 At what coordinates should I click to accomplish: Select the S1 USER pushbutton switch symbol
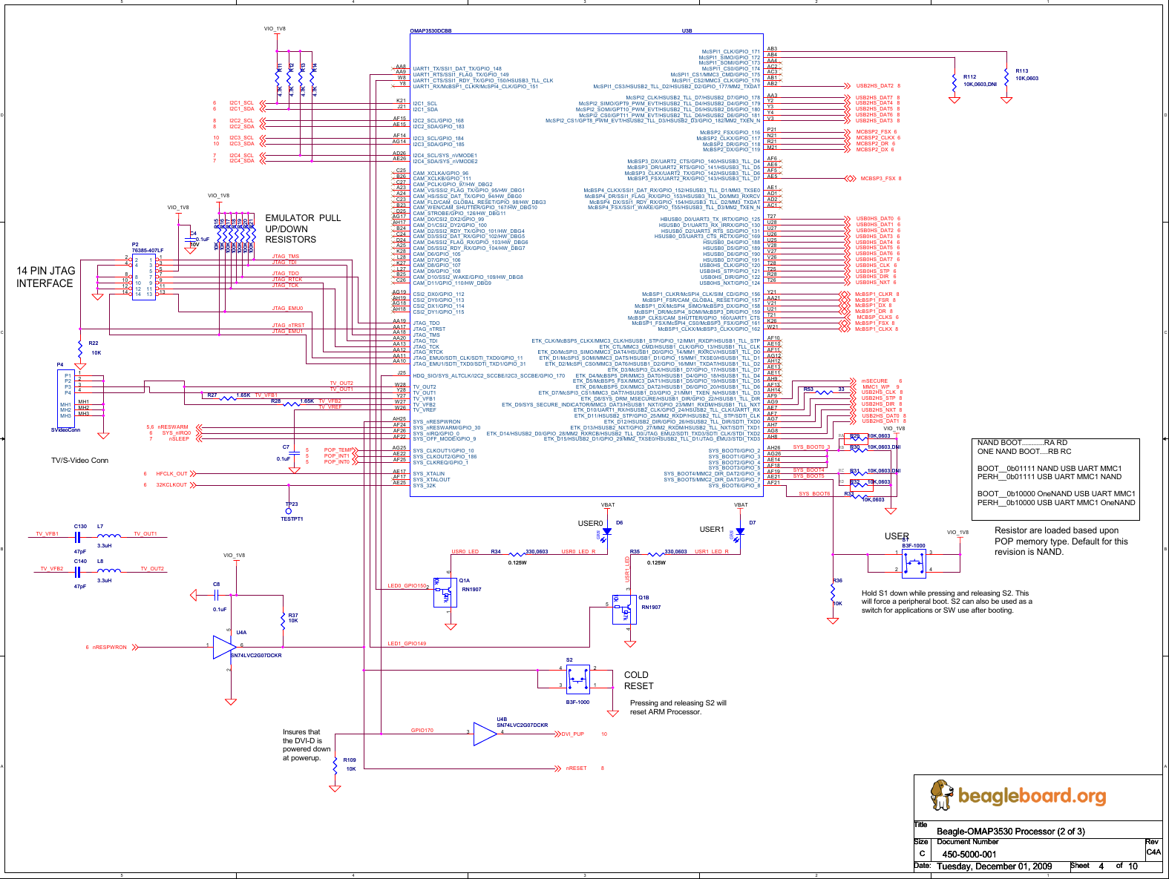point(914,564)
